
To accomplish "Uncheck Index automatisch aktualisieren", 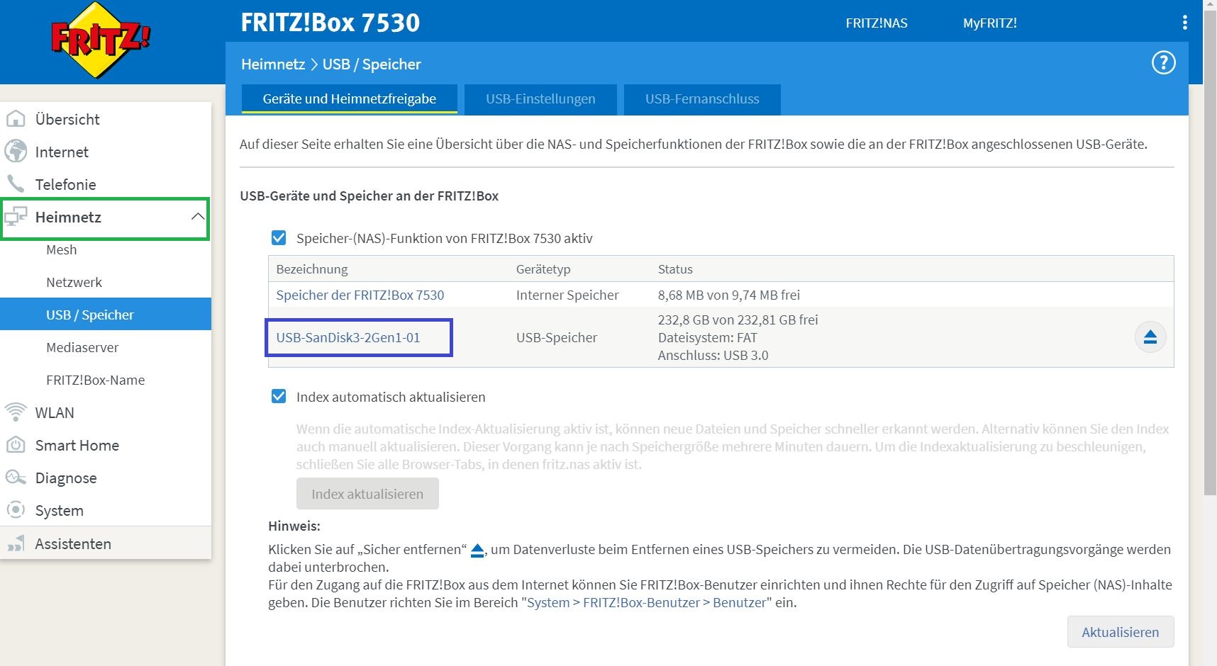I will click(279, 397).
